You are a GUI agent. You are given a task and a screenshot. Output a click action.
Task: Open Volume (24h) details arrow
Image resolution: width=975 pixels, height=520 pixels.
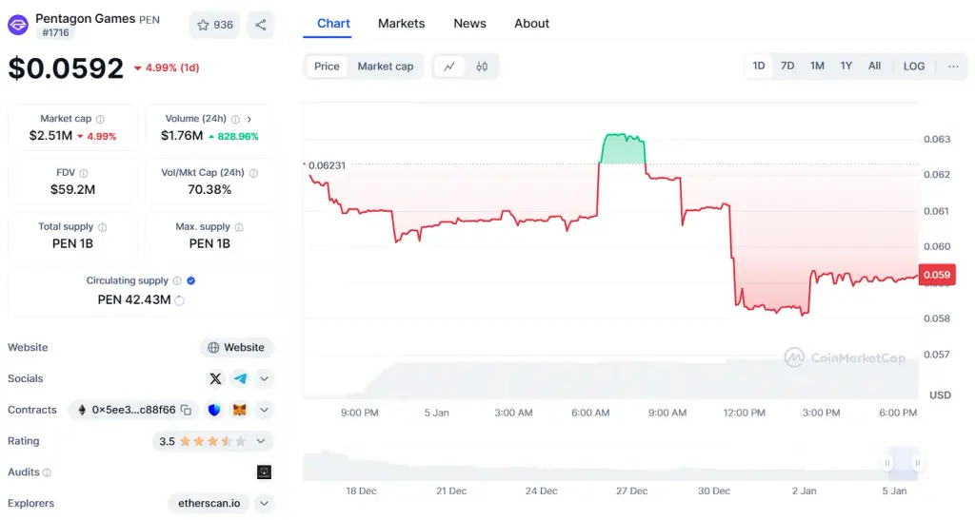(x=249, y=119)
